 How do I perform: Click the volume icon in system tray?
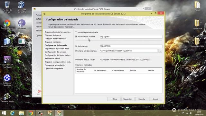(190, 113)
